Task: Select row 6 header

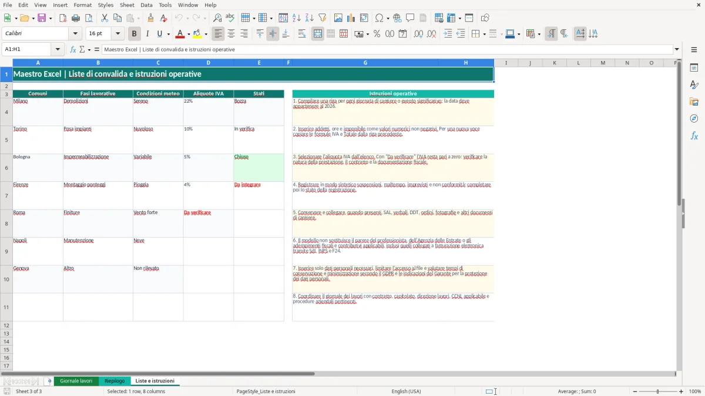Action: coord(6,168)
